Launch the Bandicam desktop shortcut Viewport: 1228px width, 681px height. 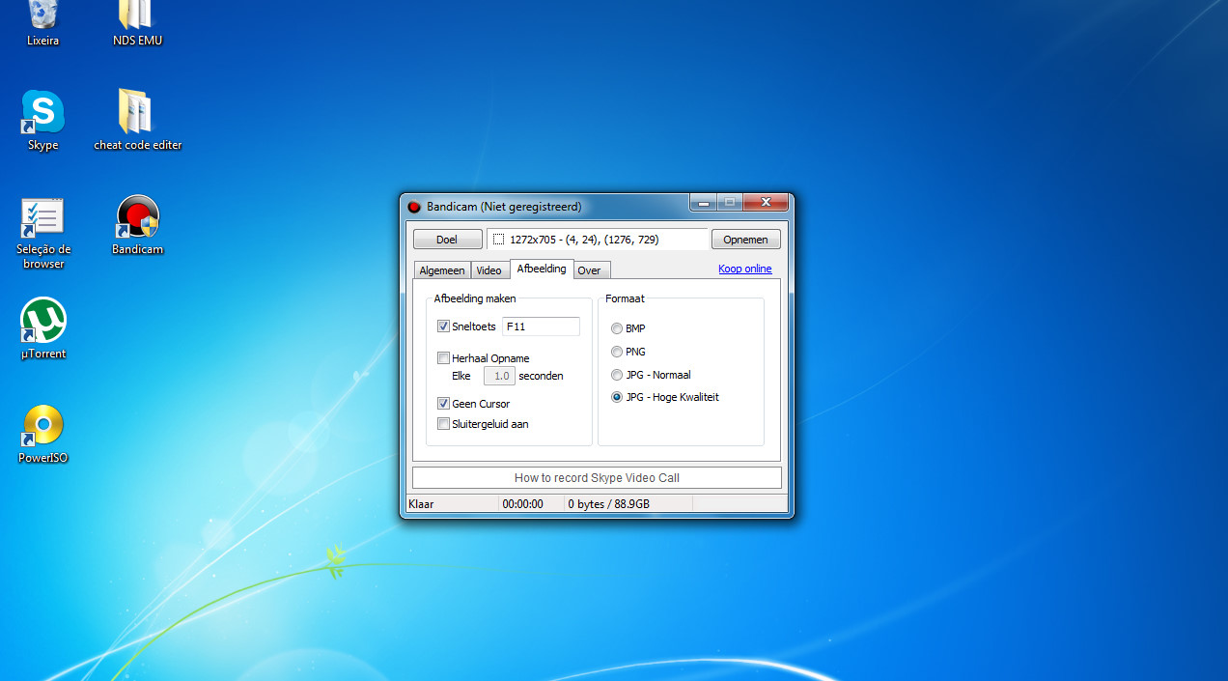pyautogui.click(x=137, y=224)
